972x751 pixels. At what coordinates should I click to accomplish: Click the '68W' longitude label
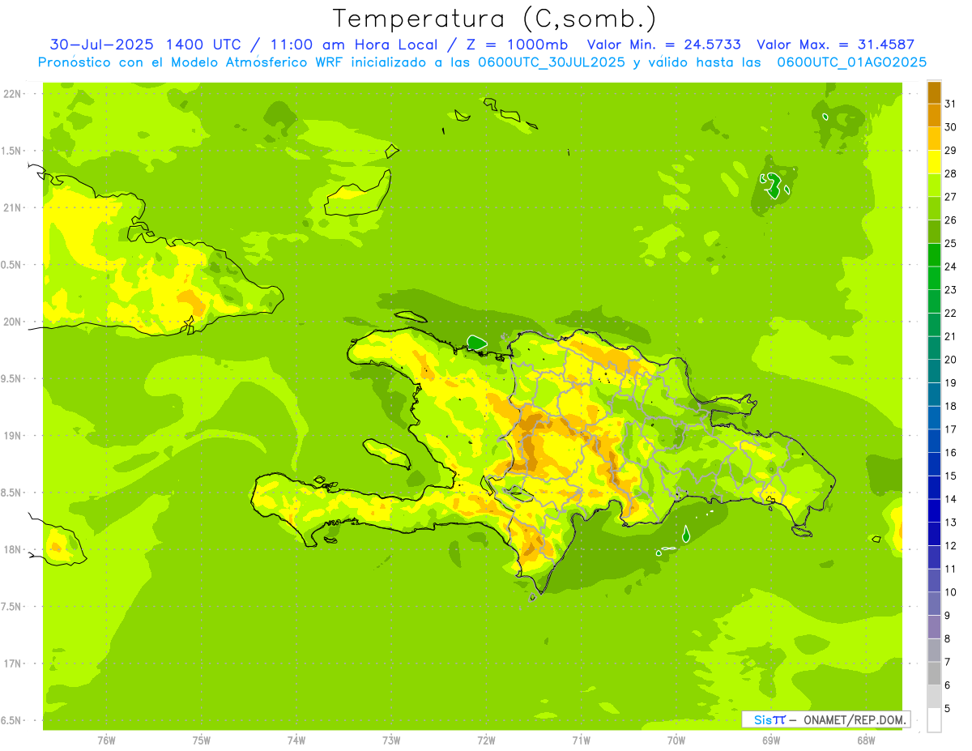tap(866, 740)
